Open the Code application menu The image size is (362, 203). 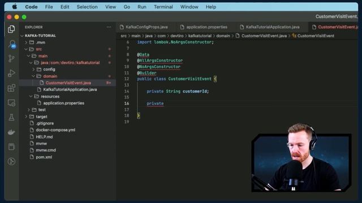coord(31,7)
